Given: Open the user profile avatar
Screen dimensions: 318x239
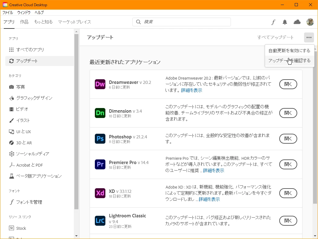Looking at the screenshot, I should (310, 22).
